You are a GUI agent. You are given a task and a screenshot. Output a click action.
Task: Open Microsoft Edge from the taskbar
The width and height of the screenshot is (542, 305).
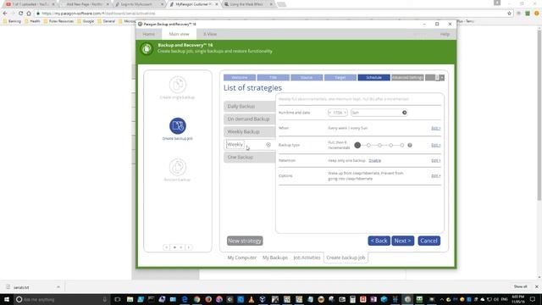[x=185, y=299]
